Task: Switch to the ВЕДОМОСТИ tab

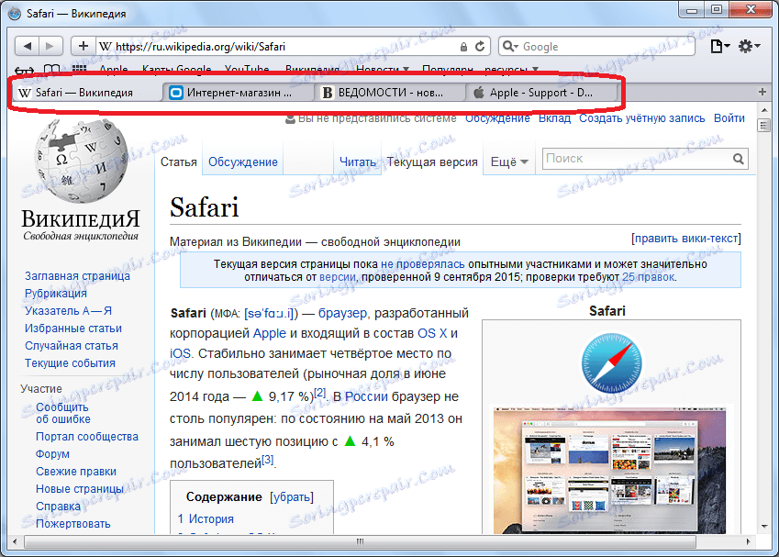Action: point(391,93)
